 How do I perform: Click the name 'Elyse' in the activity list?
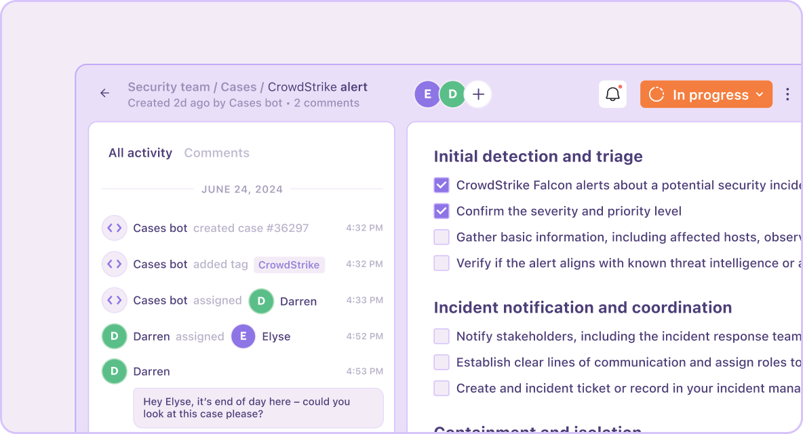tap(276, 337)
